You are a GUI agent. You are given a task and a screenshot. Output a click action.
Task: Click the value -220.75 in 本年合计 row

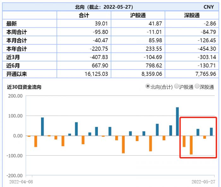pos(99,49)
